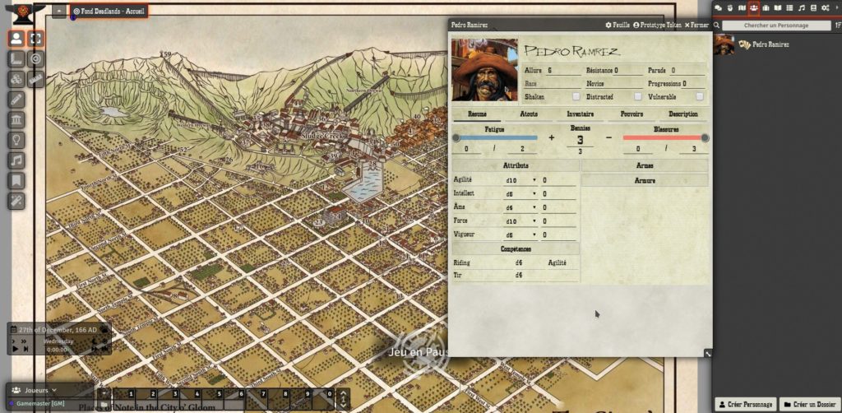The height and width of the screenshot is (413, 842).
Task: Click the calendar icon in date widget
Action: pyautogui.click(x=13, y=330)
